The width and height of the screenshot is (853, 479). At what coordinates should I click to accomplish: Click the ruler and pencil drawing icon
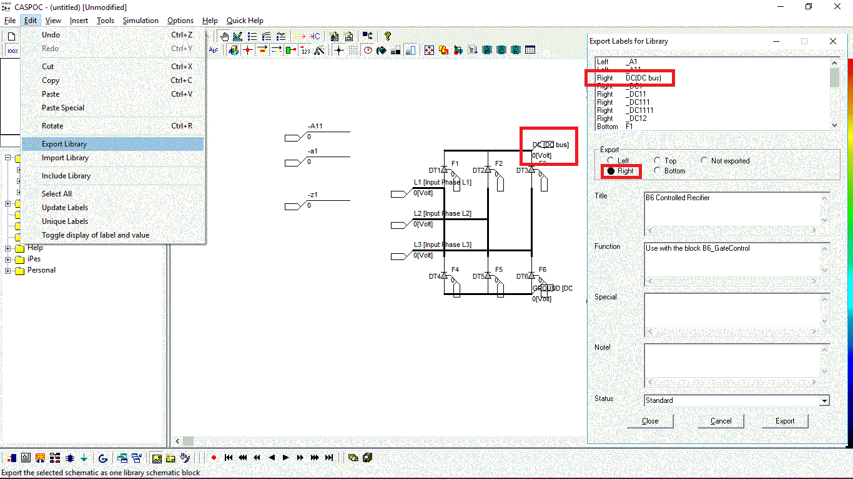[x=237, y=36]
